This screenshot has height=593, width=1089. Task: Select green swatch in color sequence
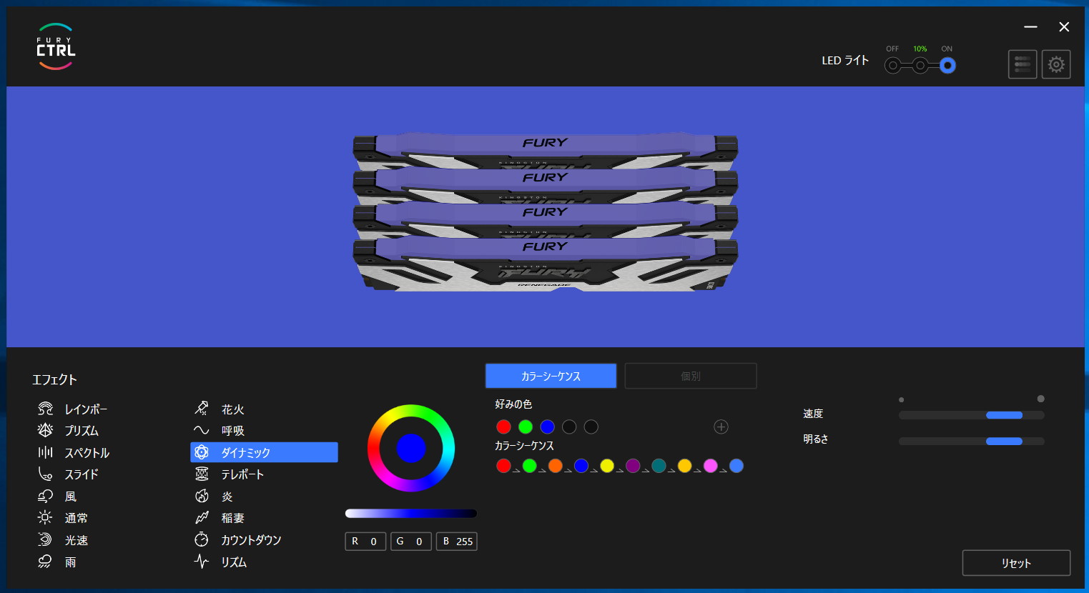tap(529, 466)
